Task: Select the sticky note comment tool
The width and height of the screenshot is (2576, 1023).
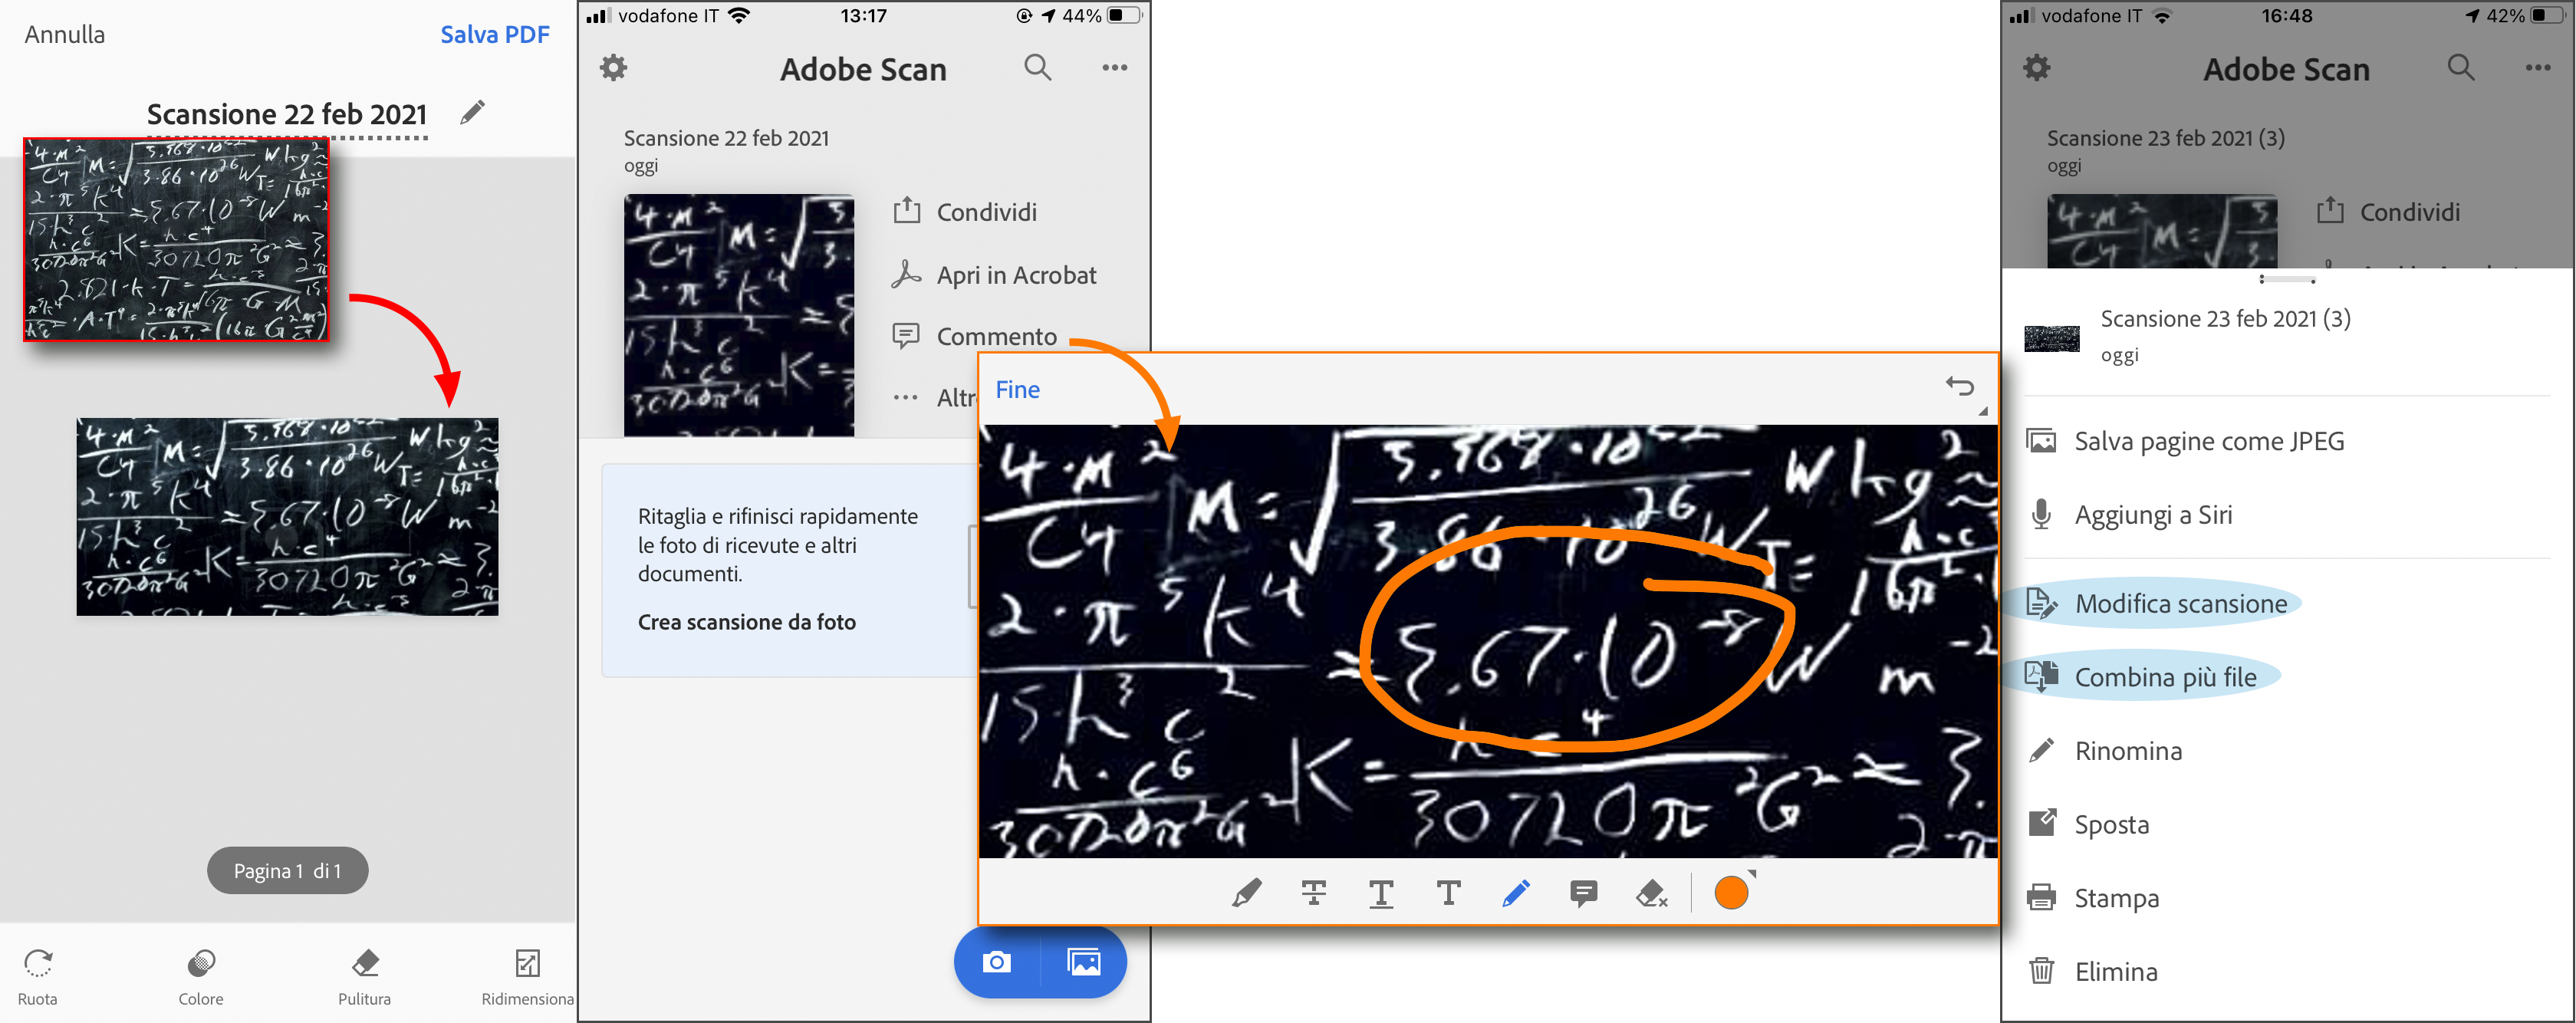Action: pos(1583,892)
